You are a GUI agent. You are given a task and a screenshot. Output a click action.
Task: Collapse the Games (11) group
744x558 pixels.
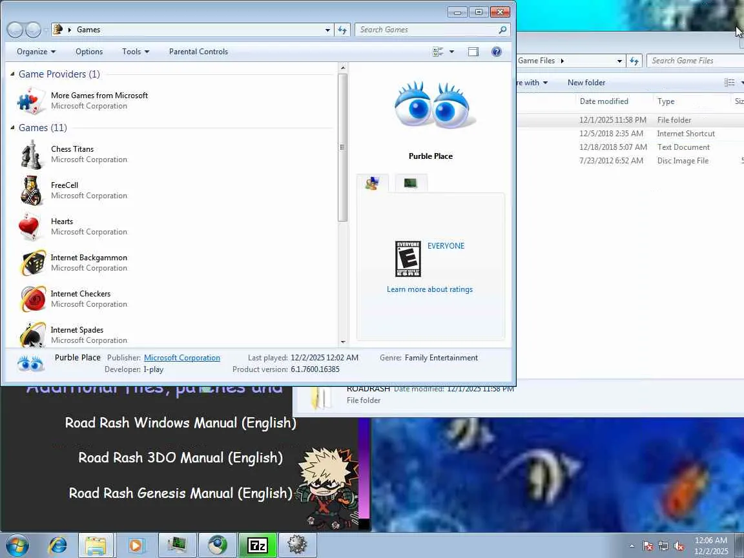13,128
